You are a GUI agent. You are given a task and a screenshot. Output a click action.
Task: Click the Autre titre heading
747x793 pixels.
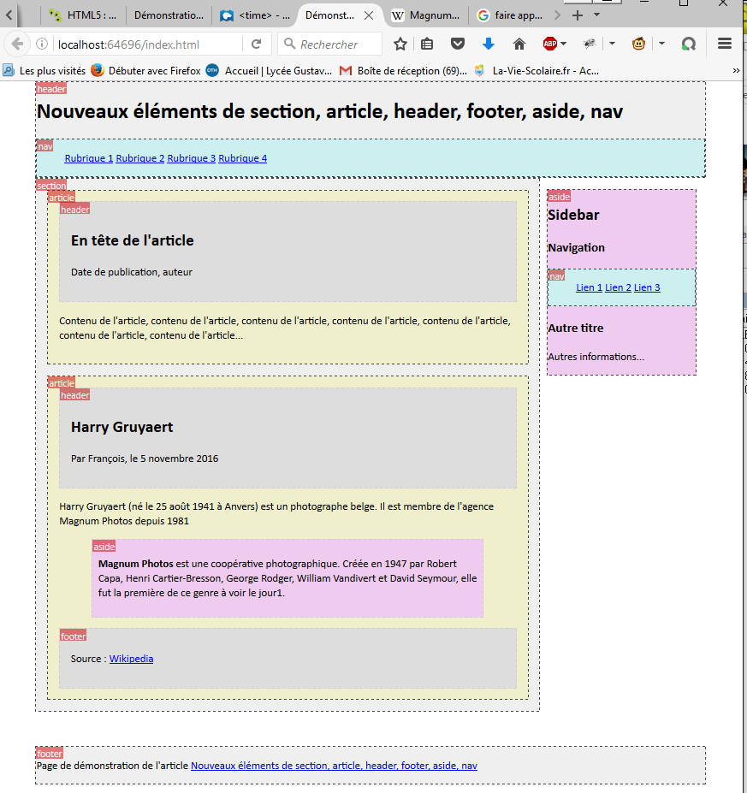[x=576, y=328]
